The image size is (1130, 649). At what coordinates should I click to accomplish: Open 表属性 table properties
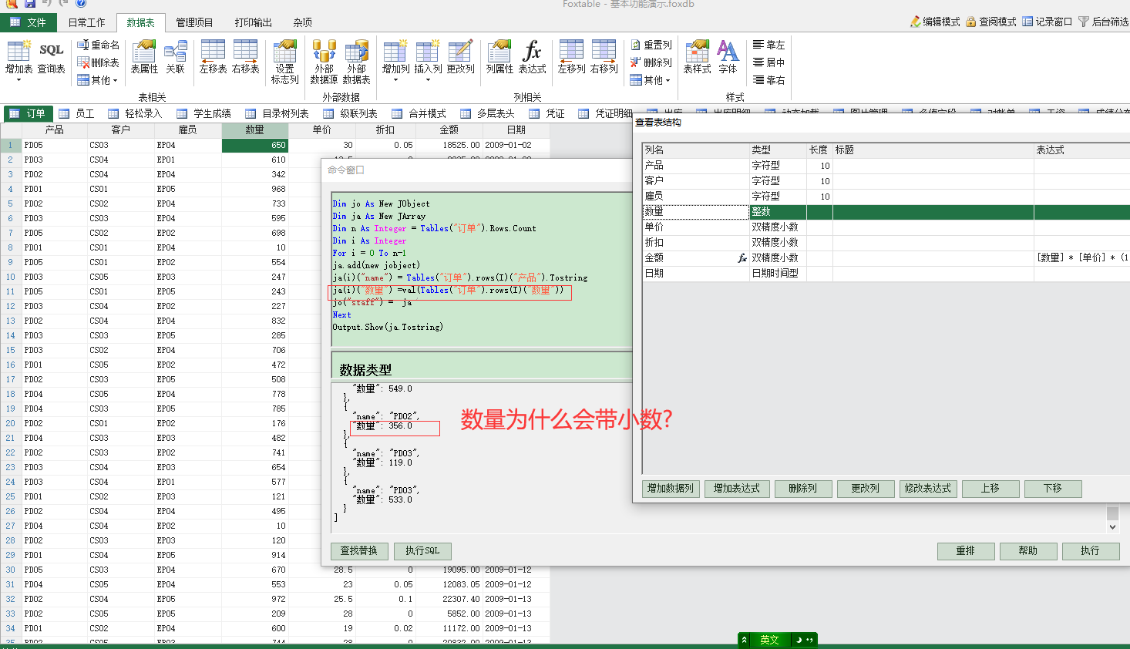tap(144, 57)
